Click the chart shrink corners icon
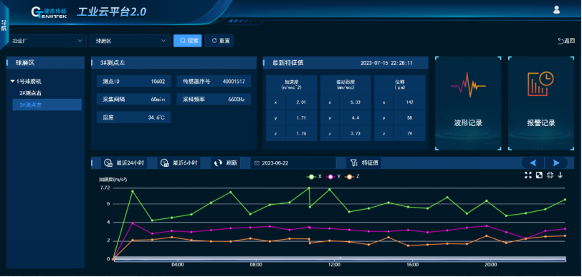 [x=550, y=175]
